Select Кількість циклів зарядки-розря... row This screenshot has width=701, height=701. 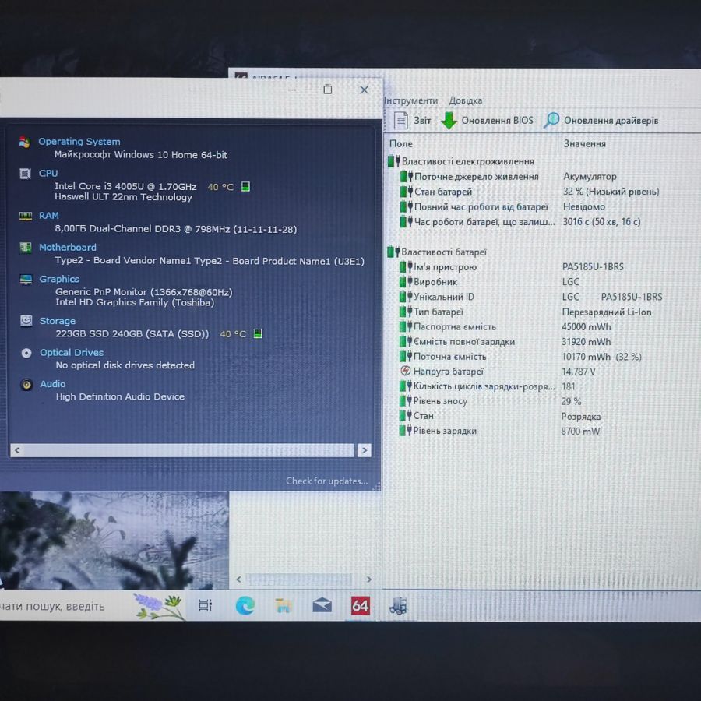[488, 386]
